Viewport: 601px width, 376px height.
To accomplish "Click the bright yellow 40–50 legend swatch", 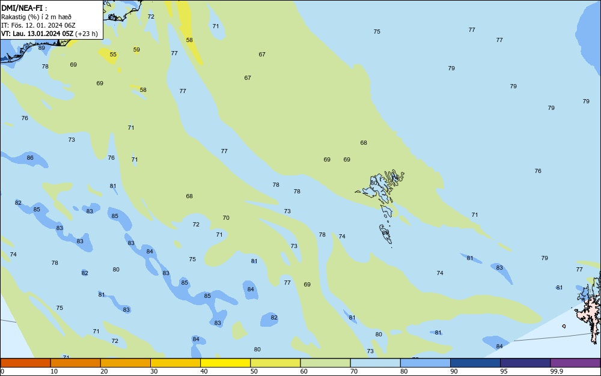I will 225,363.
